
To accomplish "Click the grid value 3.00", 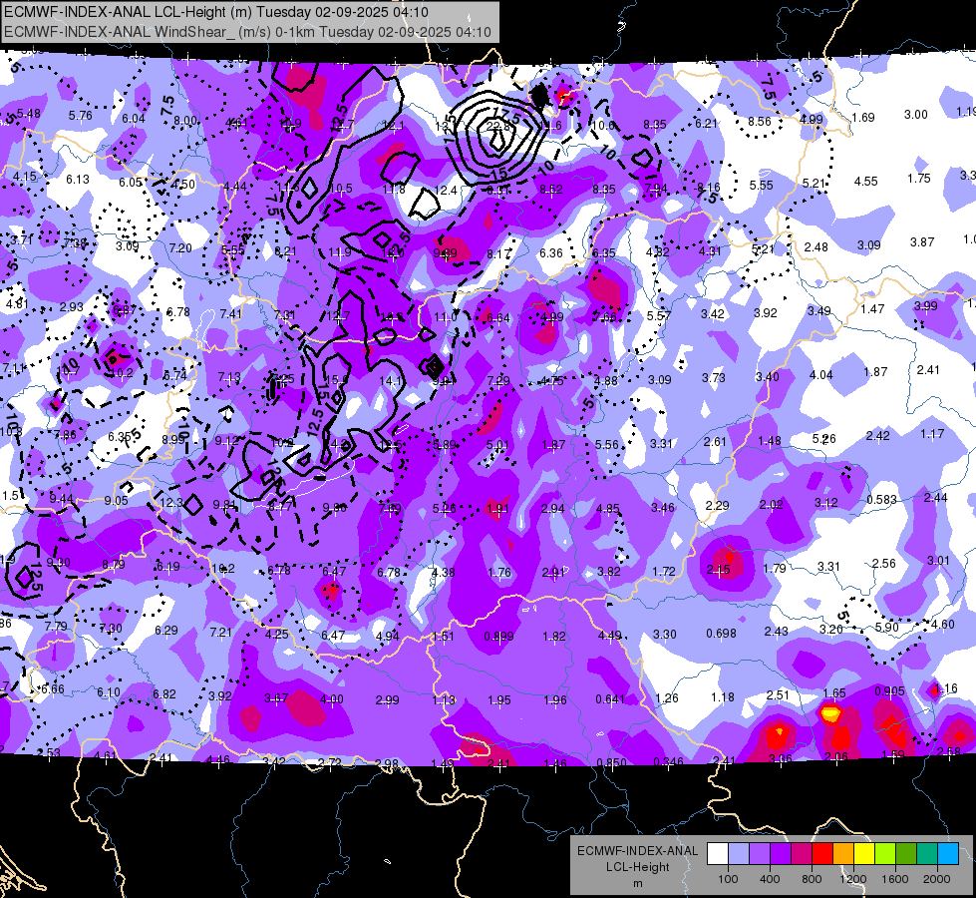I will (915, 115).
